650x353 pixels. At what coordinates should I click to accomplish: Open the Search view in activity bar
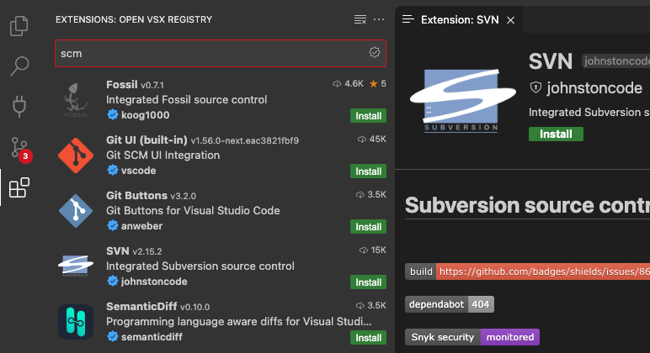tap(19, 66)
